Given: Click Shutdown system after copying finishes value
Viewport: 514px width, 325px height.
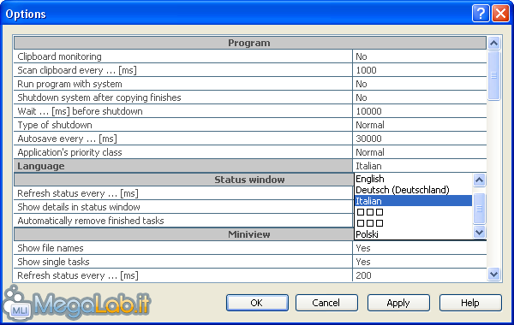Looking at the screenshot, I should tap(420, 97).
